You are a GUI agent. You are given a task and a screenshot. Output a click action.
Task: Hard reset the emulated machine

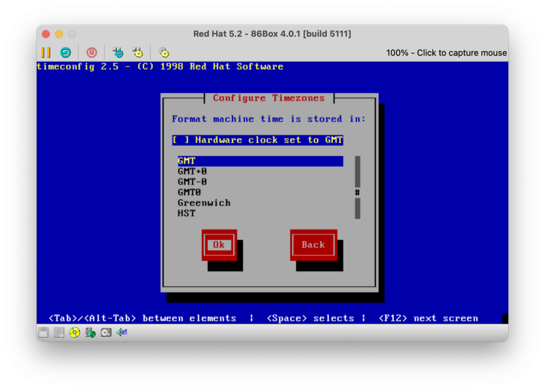pos(65,53)
